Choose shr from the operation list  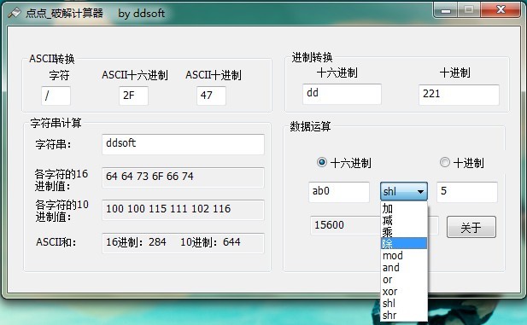[404, 316]
